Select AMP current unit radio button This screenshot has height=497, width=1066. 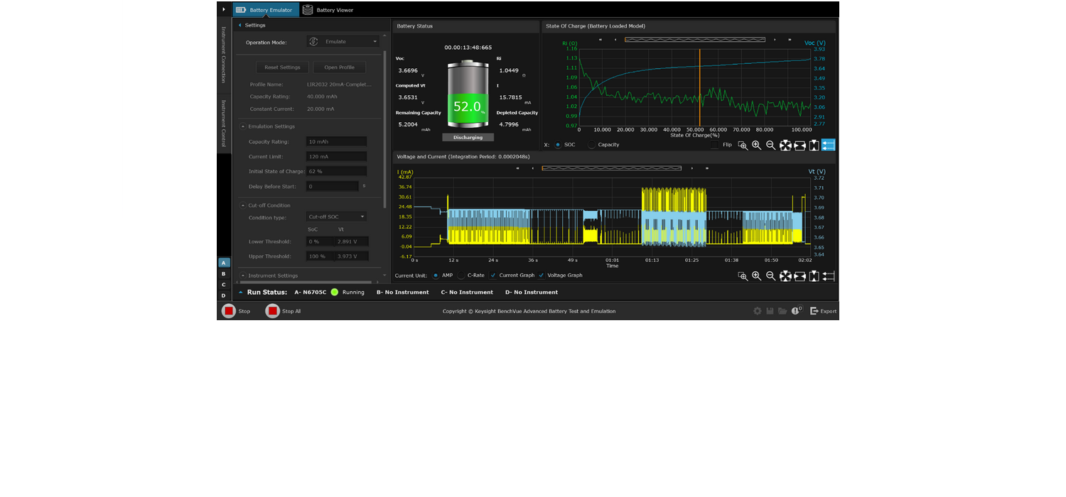(x=436, y=275)
